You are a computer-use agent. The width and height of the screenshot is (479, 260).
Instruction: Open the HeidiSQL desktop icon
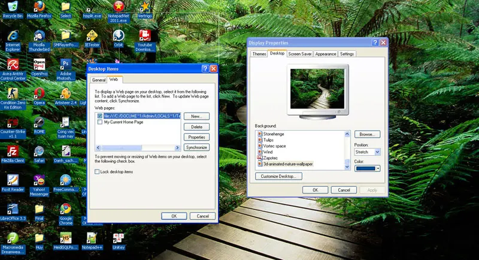click(66, 241)
